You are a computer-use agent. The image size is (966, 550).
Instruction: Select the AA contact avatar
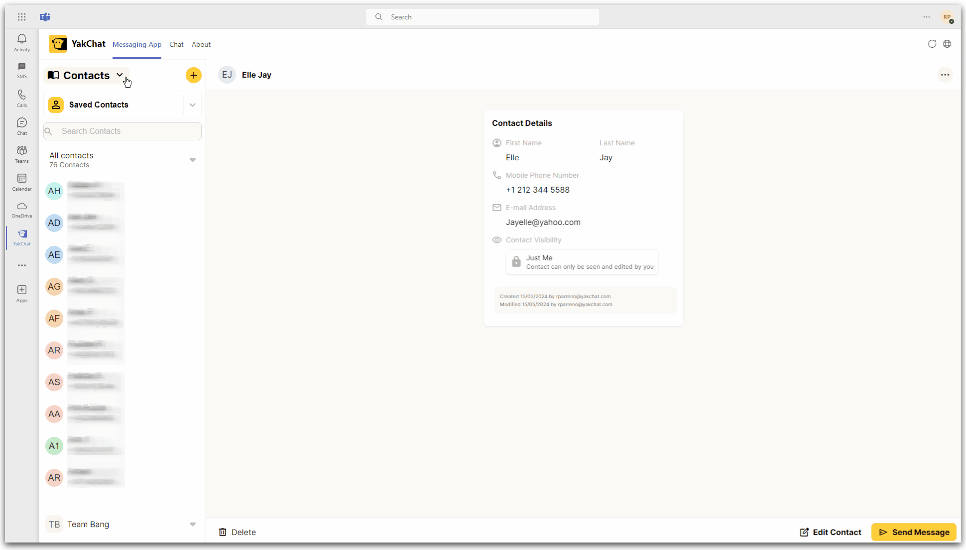pos(54,414)
